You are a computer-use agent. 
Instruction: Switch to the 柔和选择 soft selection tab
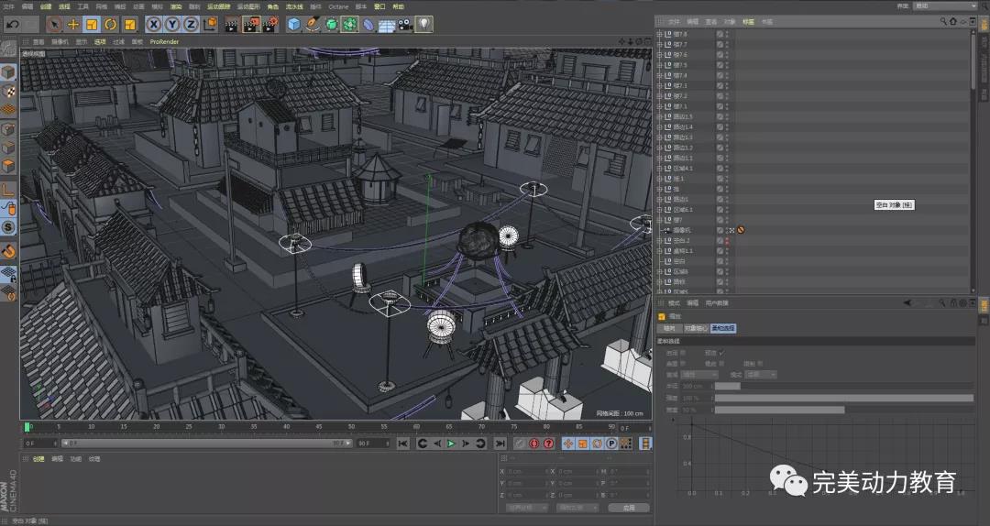pos(723,327)
